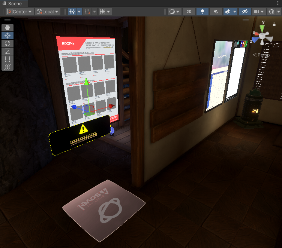Click the red X move handle arrow
Image resolution: width=282 pixels, height=248 pixels.
click(x=112, y=106)
